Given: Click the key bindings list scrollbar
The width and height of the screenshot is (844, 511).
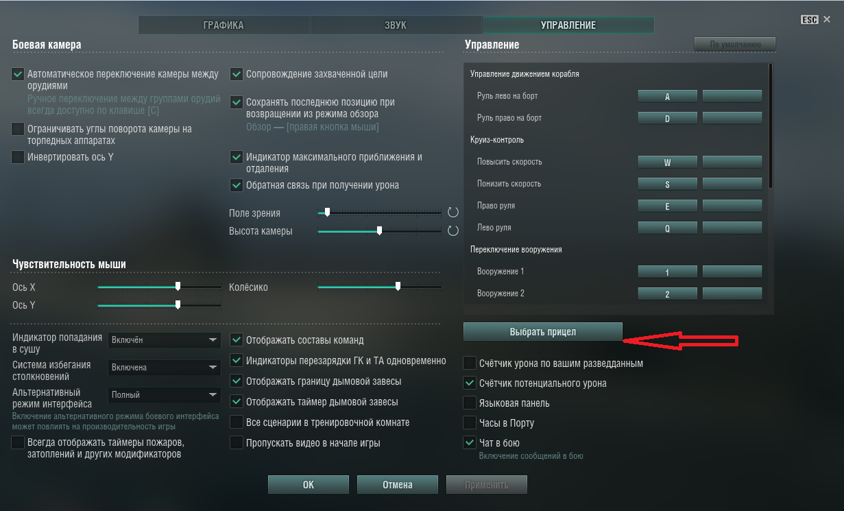Looking at the screenshot, I should [771, 126].
